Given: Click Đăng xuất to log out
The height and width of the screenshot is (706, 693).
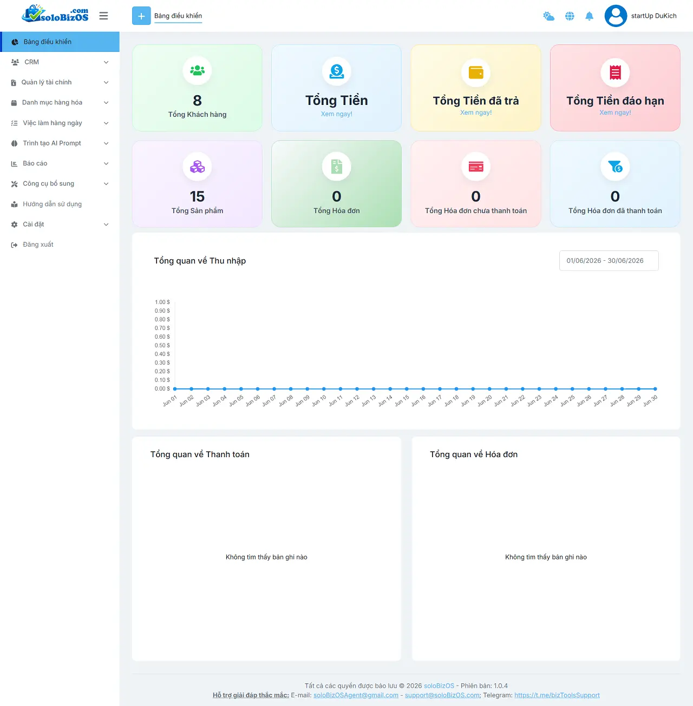Looking at the screenshot, I should 60,245.
